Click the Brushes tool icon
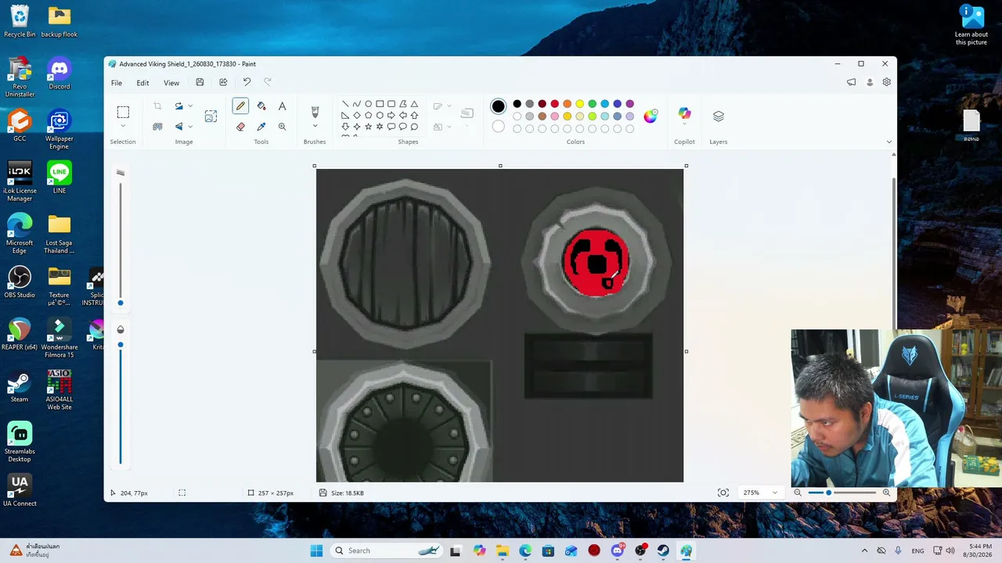This screenshot has width=1002, height=563. [315, 112]
